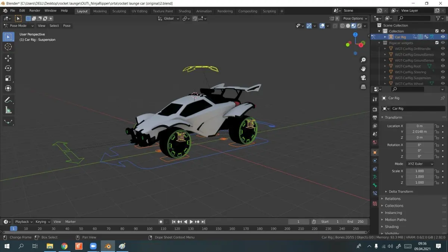This screenshot has height=252, width=448.
Task: Toggle Location X lock icon
Action: pyautogui.click(x=437, y=126)
